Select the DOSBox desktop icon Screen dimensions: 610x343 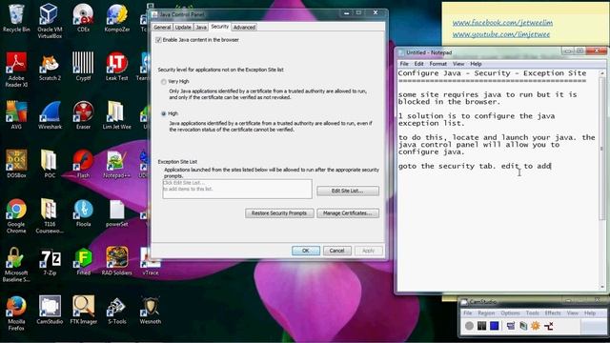(16, 164)
